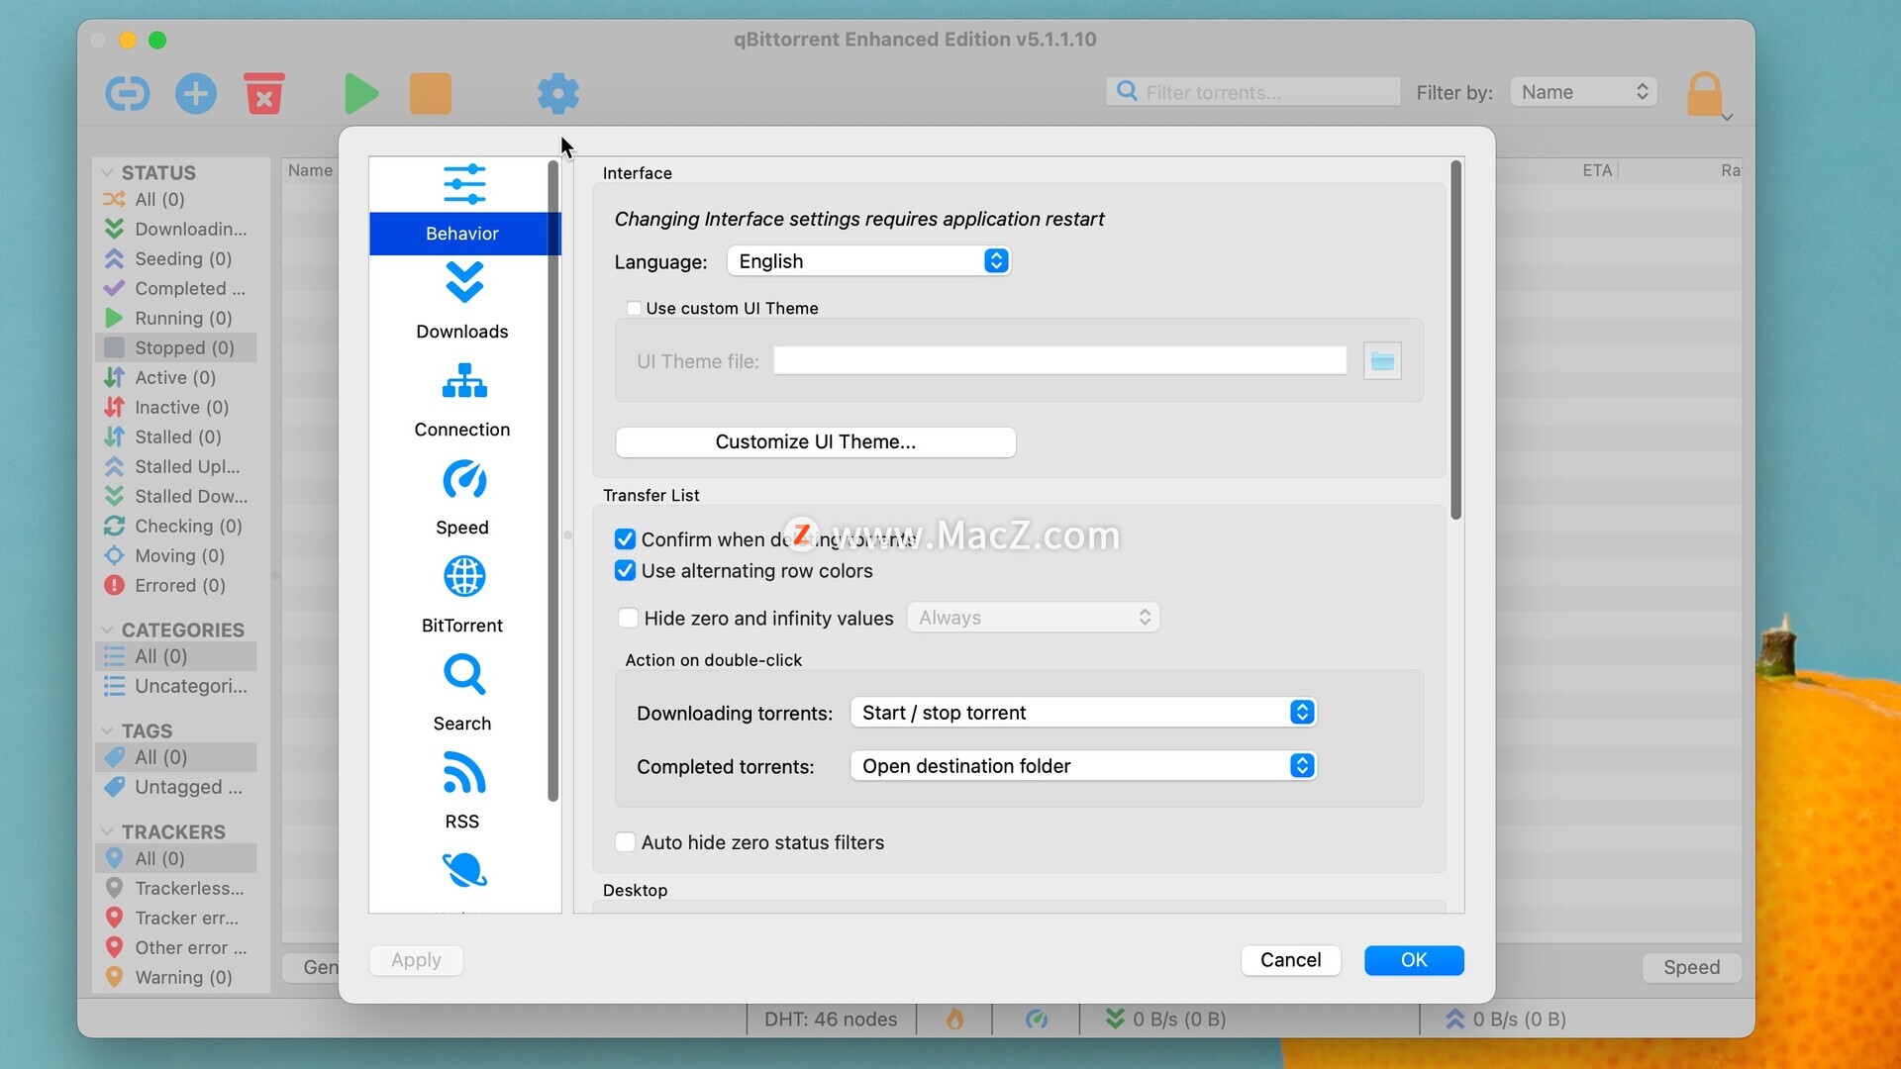Image resolution: width=1901 pixels, height=1069 pixels.
Task: Click the speedometer icon in status bar
Action: 1037,1019
